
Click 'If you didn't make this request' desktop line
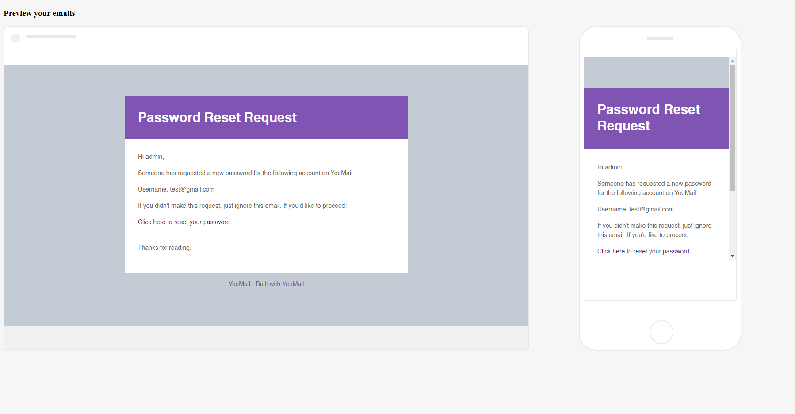(x=242, y=206)
